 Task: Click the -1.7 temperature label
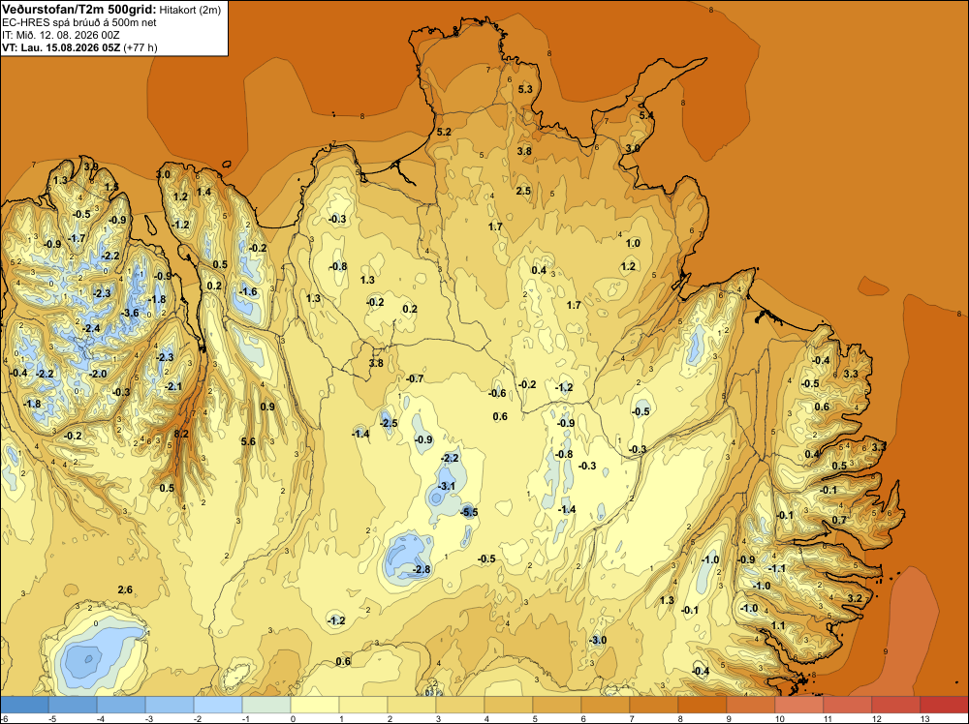(x=78, y=238)
